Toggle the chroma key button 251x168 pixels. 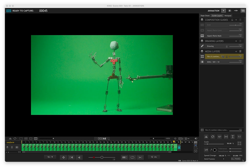pyautogui.click(x=206, y=150)
